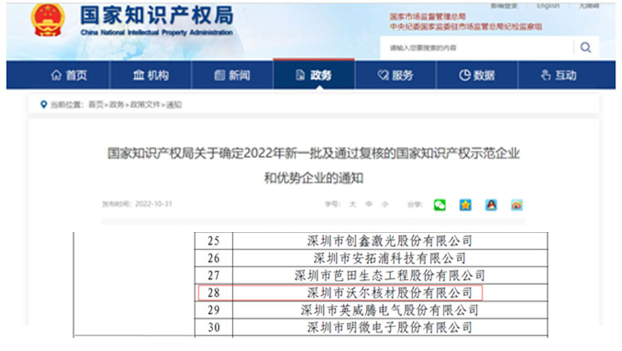This screenshot has height=351, width=622.
Task: Share article via WeChat icon
Action: pos(440,205)
